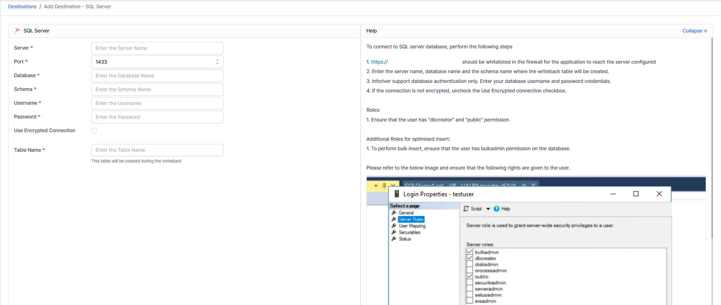Click the "Additional Roles for optimised insert:" heading
721x305 pixels.
408,139
